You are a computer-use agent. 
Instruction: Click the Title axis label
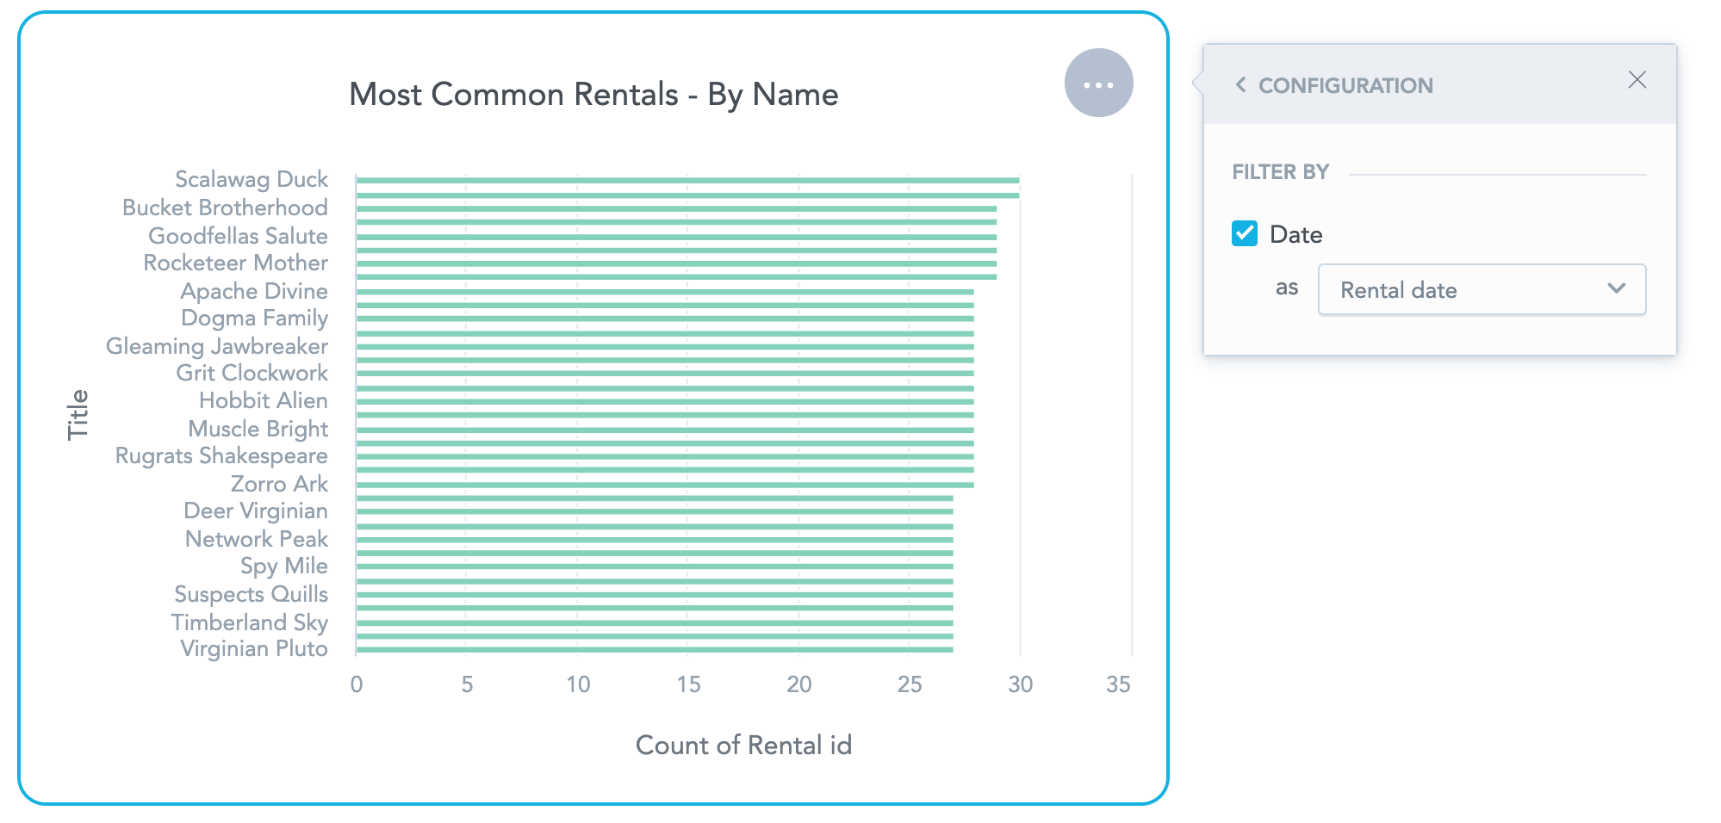point(78,413)
